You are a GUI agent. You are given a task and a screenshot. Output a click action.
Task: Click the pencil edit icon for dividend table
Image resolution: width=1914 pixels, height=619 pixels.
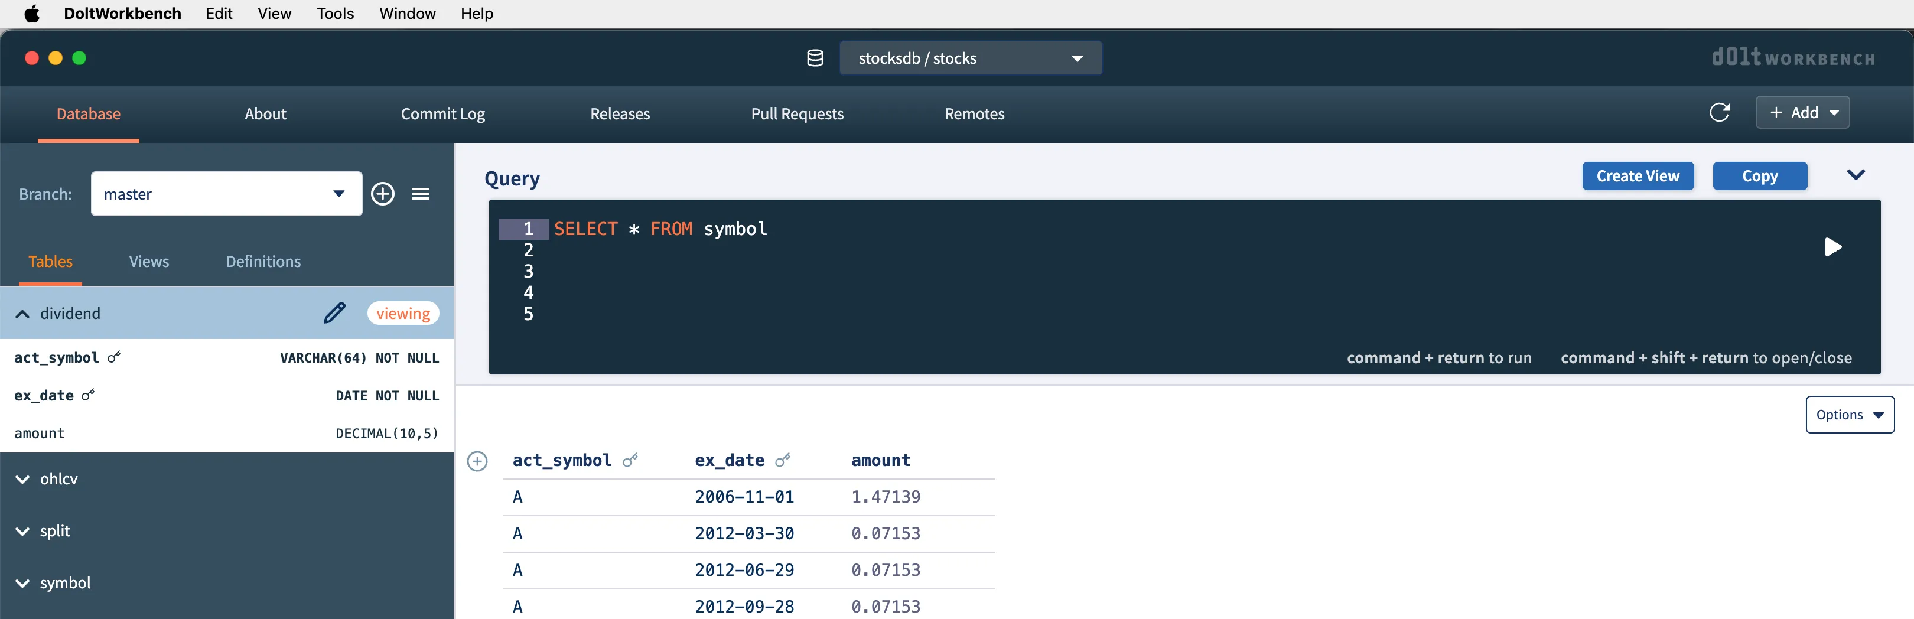coord(334,313)
